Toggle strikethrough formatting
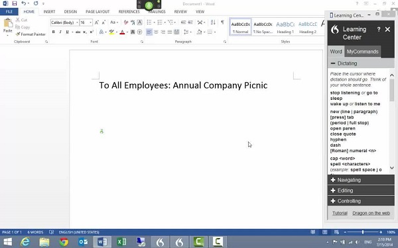The image size is (398, 248). (x=78, y=32)
